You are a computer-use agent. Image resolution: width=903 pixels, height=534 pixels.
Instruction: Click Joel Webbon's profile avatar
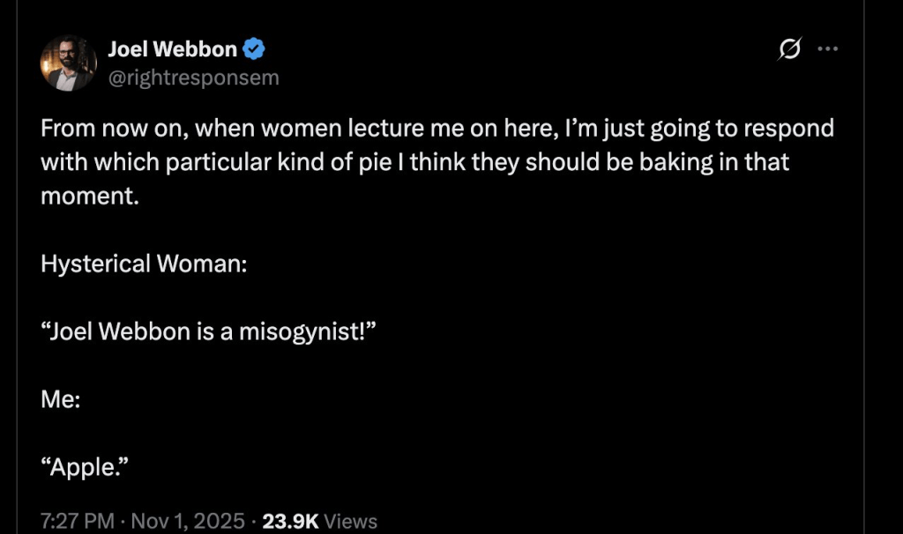tap(68, 63)
